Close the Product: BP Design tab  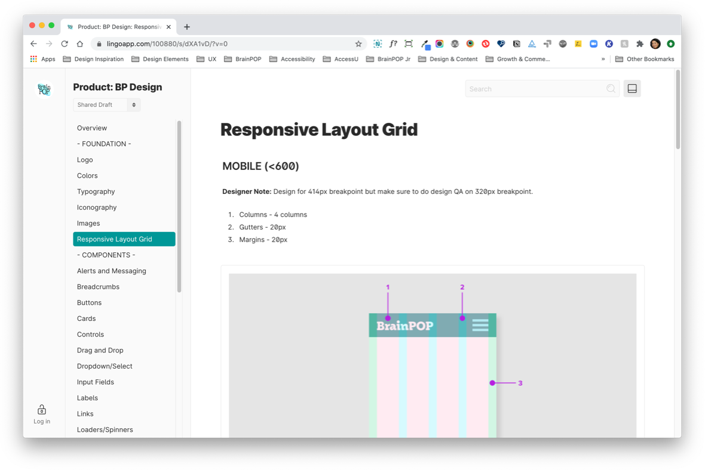pos(168,27)
